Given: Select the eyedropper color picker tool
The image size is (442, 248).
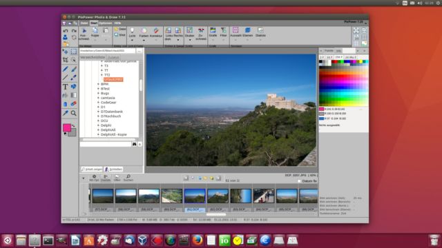Looking at the screenshot, I should (65, 113).
